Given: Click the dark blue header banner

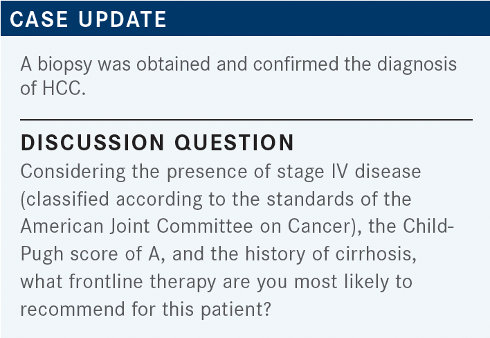Looking at the screenshot, I should (245, 18).
